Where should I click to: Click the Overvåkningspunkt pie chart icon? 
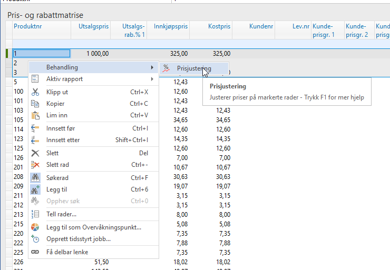pyautogui.click(x=35, y=227)
